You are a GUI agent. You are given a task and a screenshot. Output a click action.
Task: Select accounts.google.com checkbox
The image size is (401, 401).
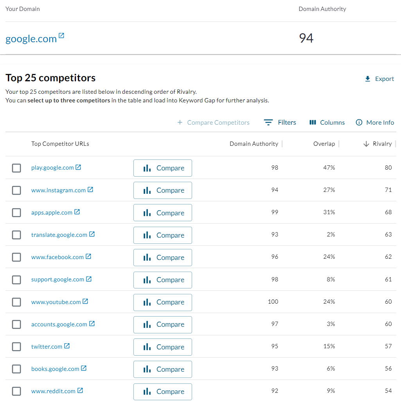(16, 324)
